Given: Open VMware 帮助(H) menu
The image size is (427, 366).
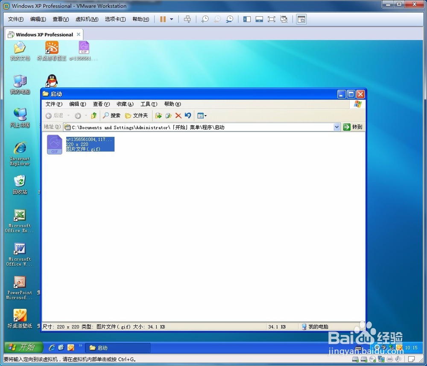Looking at the screenshot, I should tap(140, 19).
